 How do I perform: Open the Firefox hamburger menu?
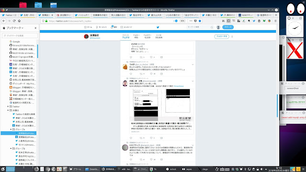[275, 21]
